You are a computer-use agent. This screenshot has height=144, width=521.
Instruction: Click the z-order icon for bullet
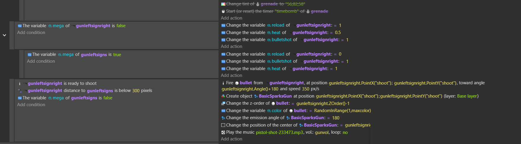click(x=223, y=103)
